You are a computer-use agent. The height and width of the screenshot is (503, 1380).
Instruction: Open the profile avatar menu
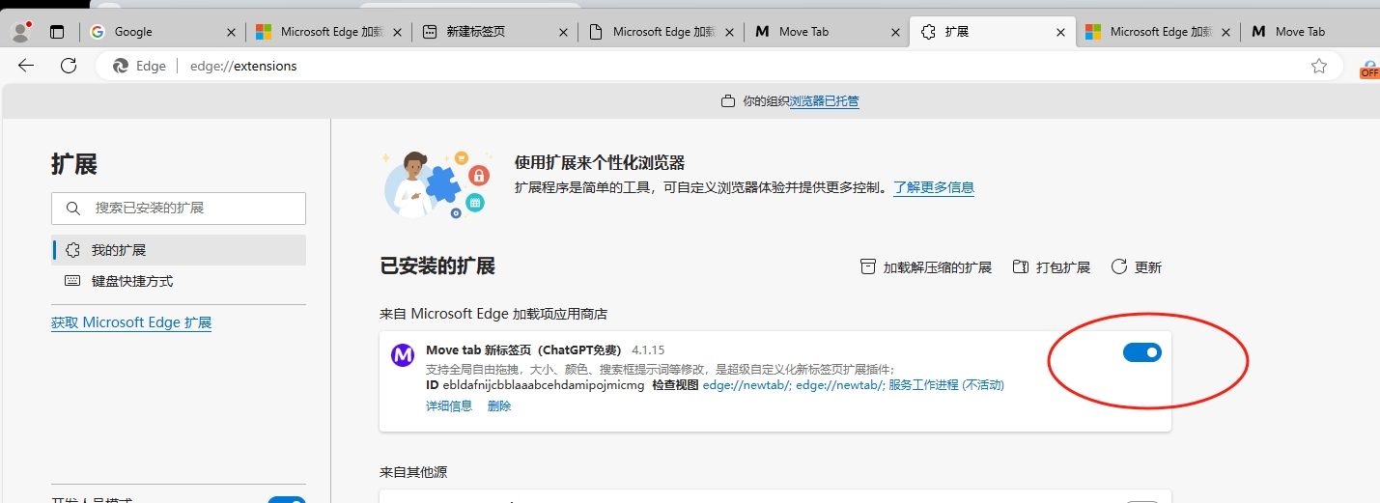click(20, 31)
